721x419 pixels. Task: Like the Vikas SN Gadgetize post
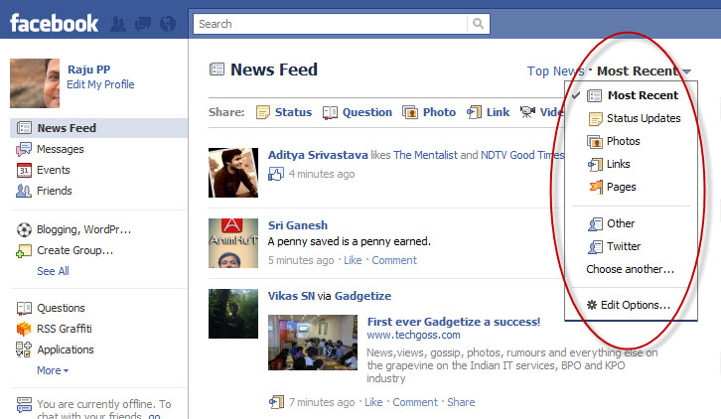click(x=373, y=402)
